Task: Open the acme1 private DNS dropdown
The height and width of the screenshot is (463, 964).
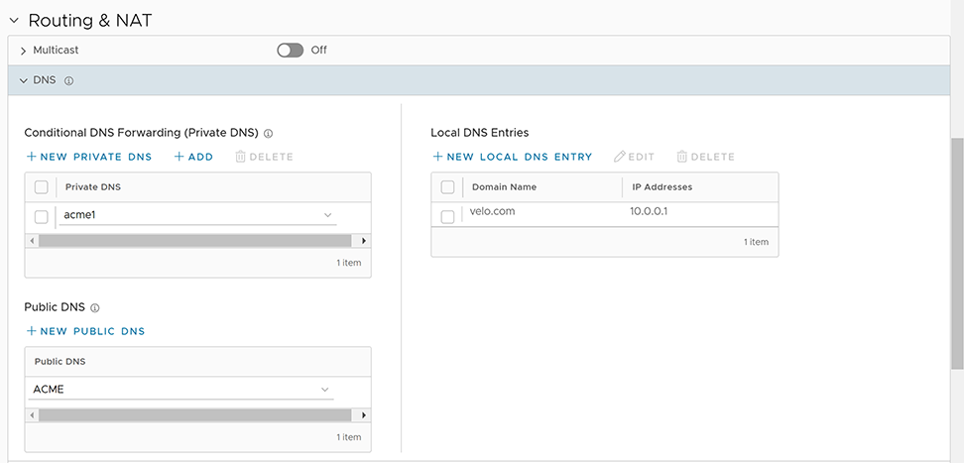Action: point(326,215)
